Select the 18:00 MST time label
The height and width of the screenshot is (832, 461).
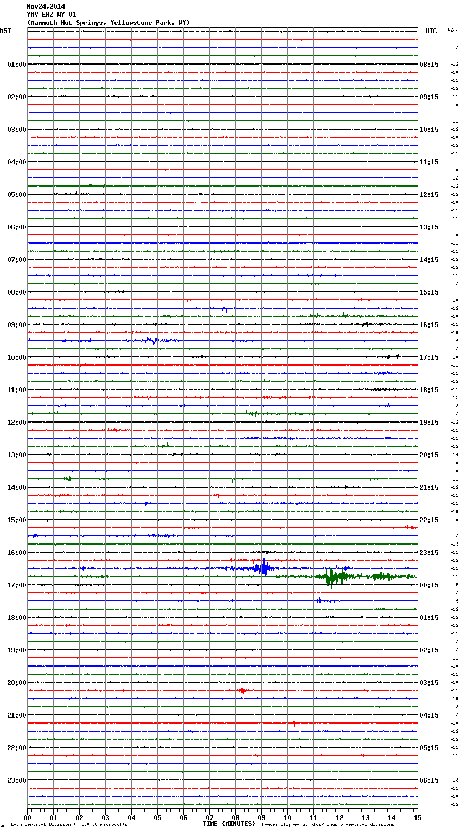coord(16,618)
